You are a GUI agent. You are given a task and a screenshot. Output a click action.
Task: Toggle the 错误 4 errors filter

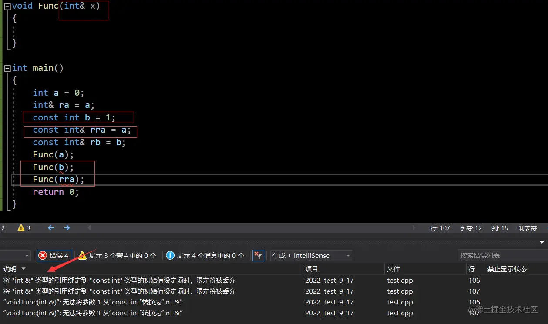(x=54, y=256)
